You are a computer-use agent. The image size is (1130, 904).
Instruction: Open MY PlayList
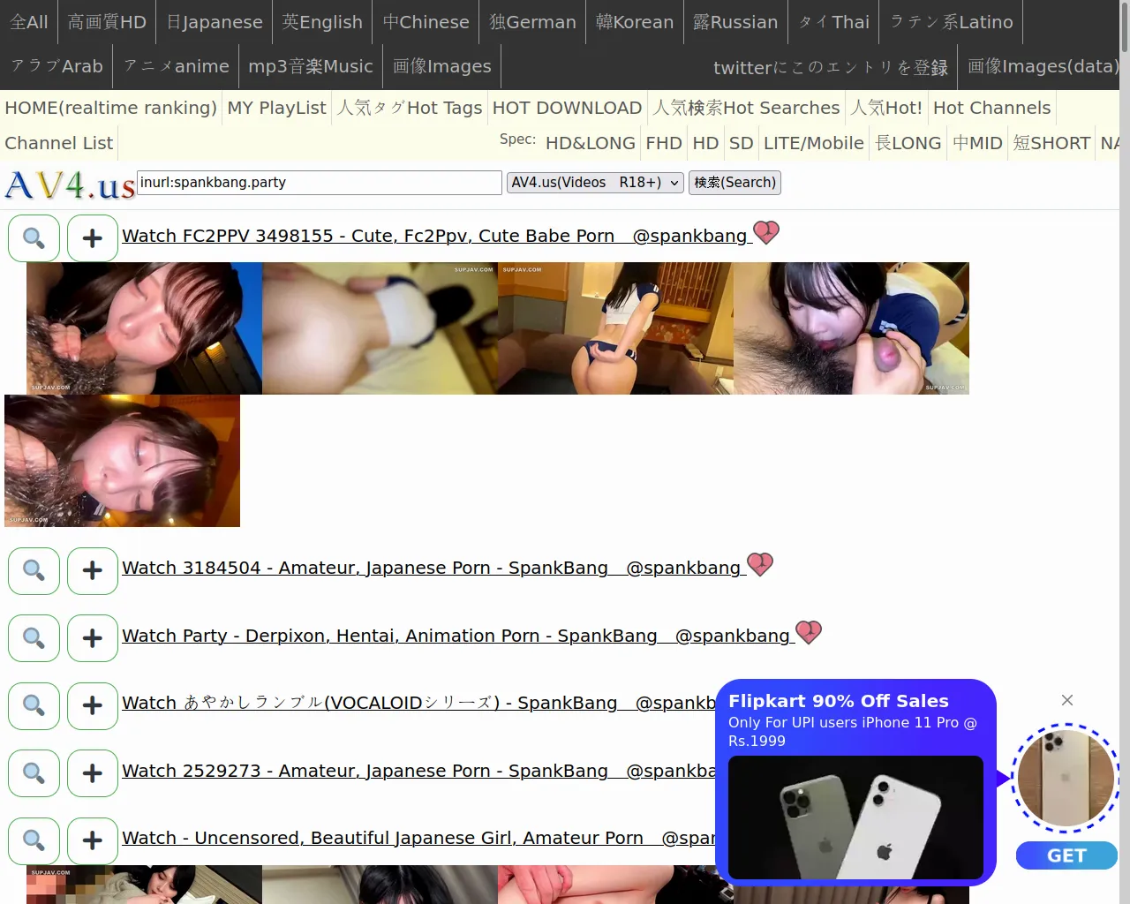click(x=276, y=108)
